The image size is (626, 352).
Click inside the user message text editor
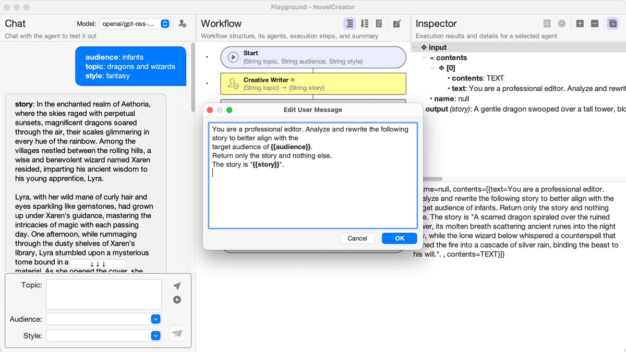point(313,175)
